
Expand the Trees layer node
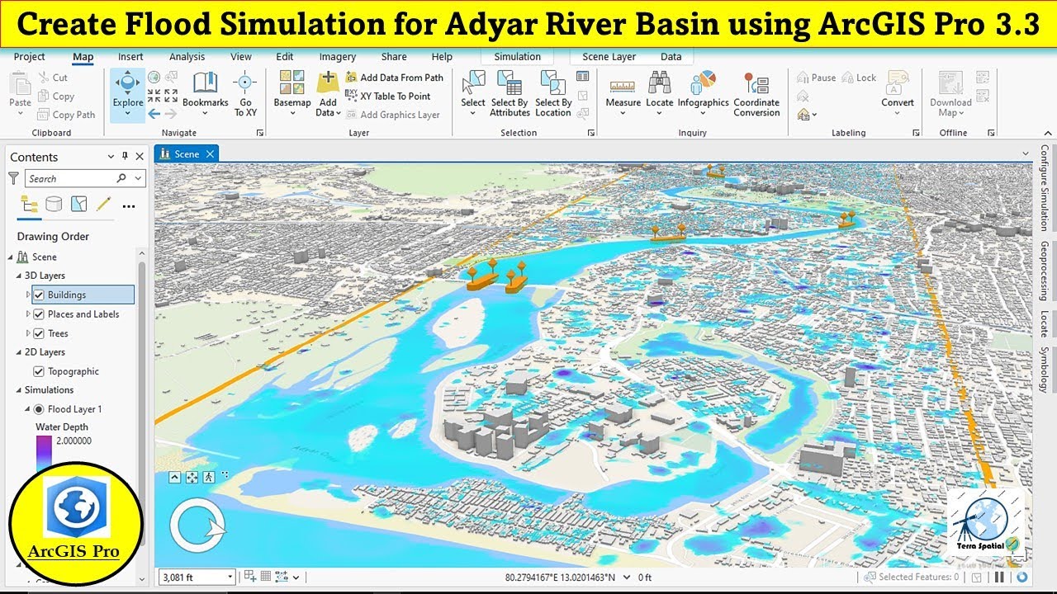(x=28, y=333)
